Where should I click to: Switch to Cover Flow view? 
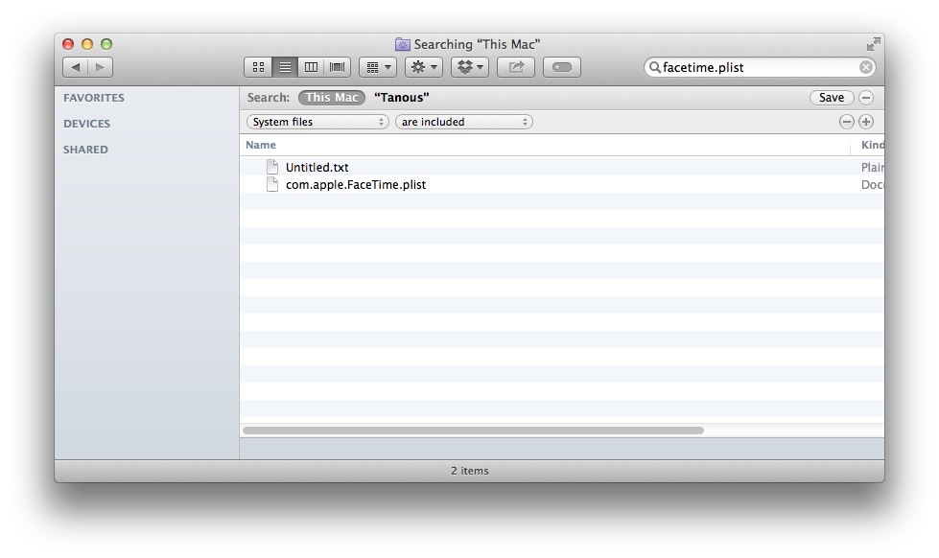tap(338, 67)
